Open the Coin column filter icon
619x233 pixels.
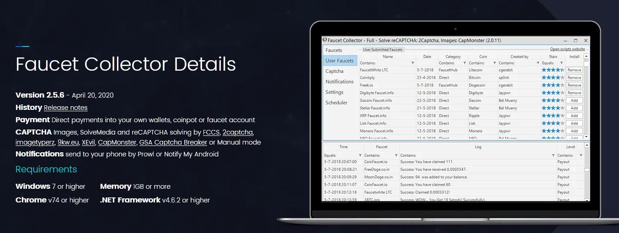(x=495, y=63)
